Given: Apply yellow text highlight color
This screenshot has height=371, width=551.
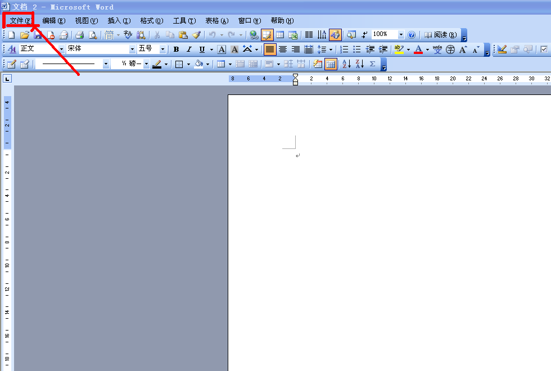Looking at the screenshot, I should pos(399,49).
